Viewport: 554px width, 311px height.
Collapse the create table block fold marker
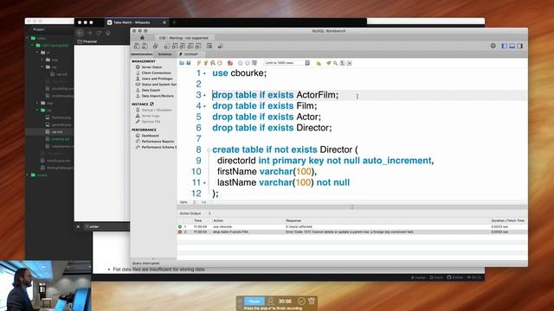pos(209,149)
